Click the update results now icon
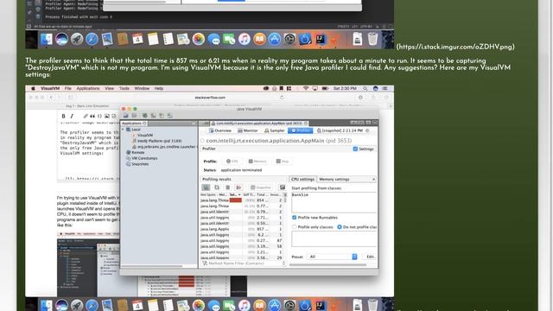This screenshot has height=311, width=553. tap(217, 187)
